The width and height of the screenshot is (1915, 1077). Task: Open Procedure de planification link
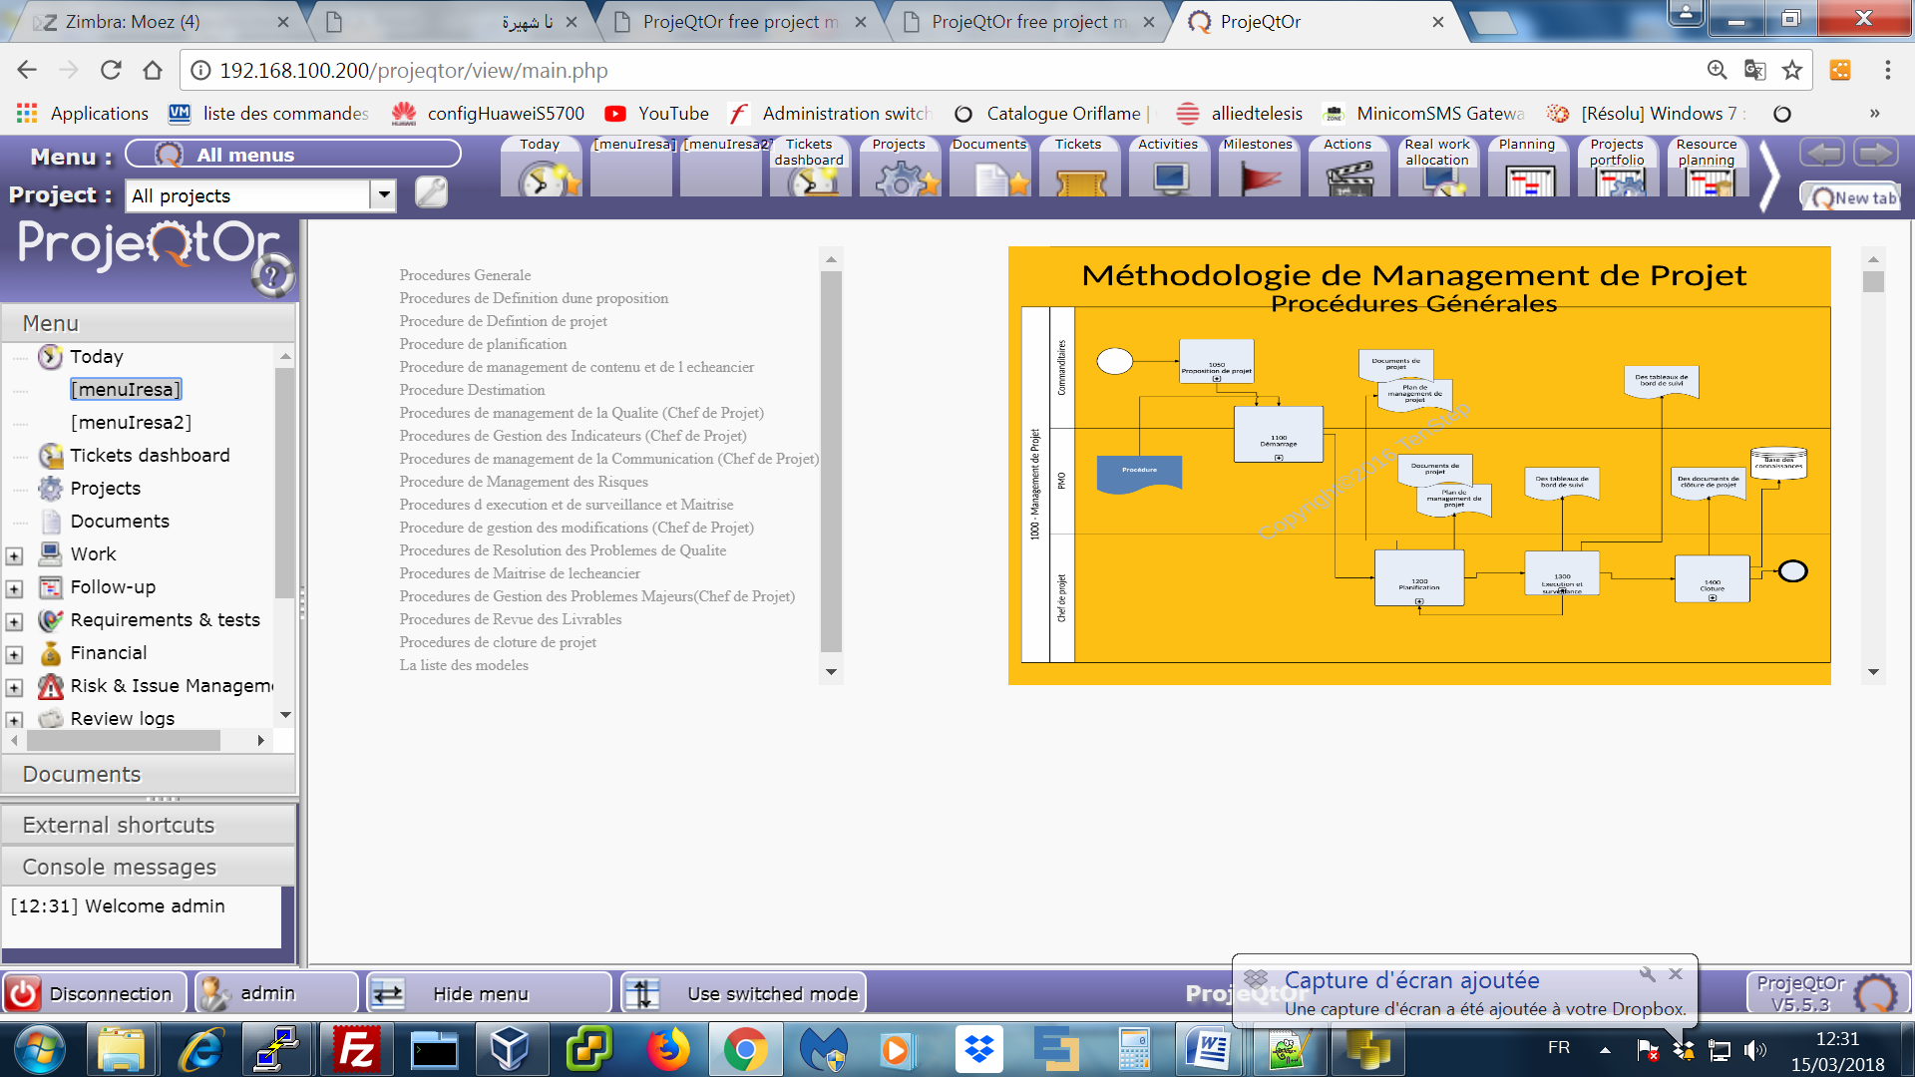(x=483, y=344)
